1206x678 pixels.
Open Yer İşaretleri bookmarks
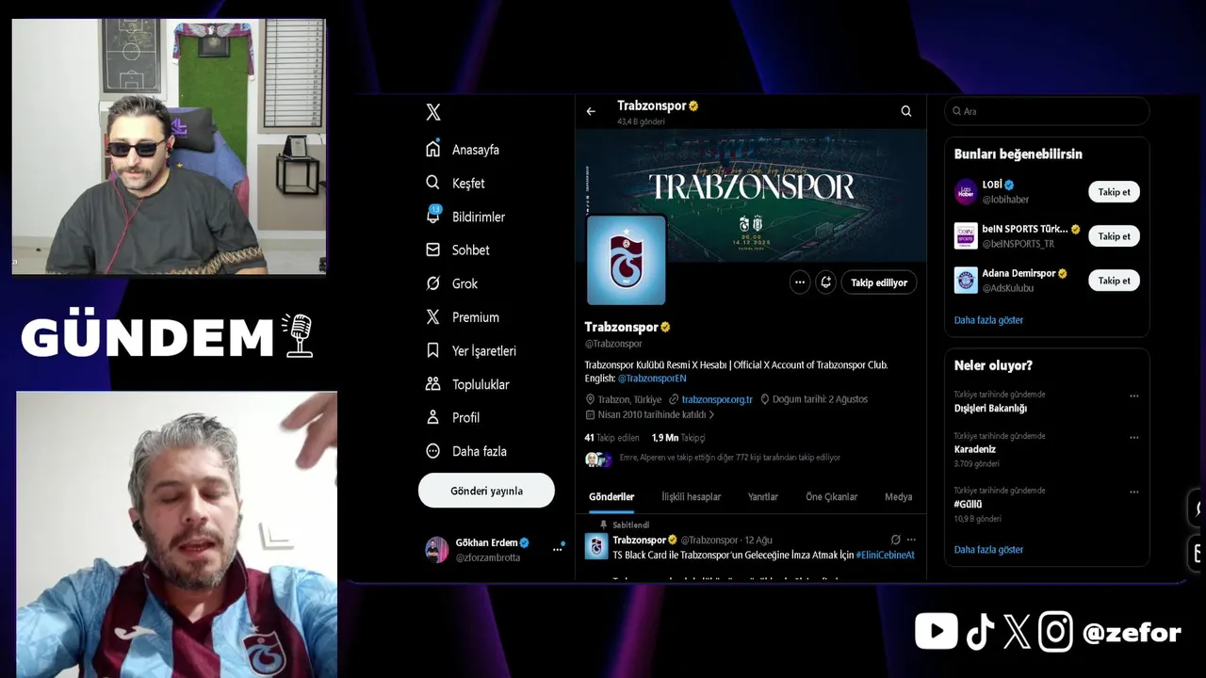[x=471, y=350]
